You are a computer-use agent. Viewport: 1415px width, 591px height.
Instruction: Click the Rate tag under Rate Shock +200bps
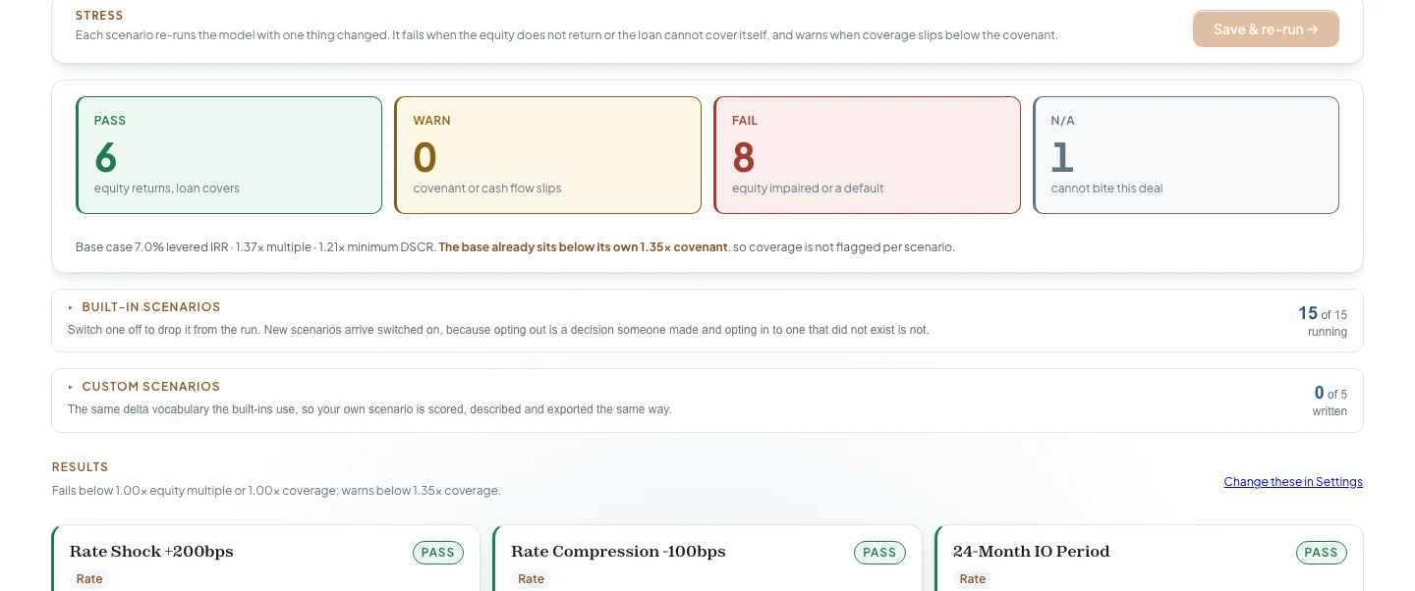tap(89, 579)
